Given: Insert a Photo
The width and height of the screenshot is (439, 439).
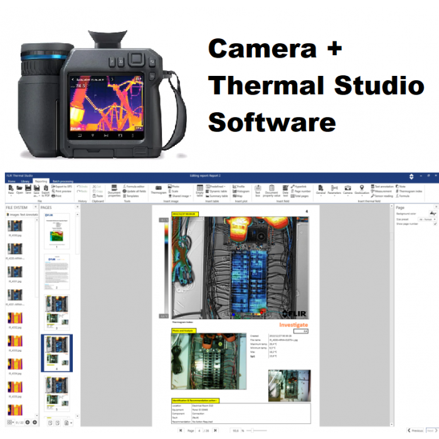Looking at the screenshot, I should (174, 186).
